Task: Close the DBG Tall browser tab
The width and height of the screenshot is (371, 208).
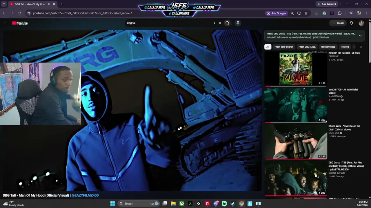Action: [x=54, y=4]
